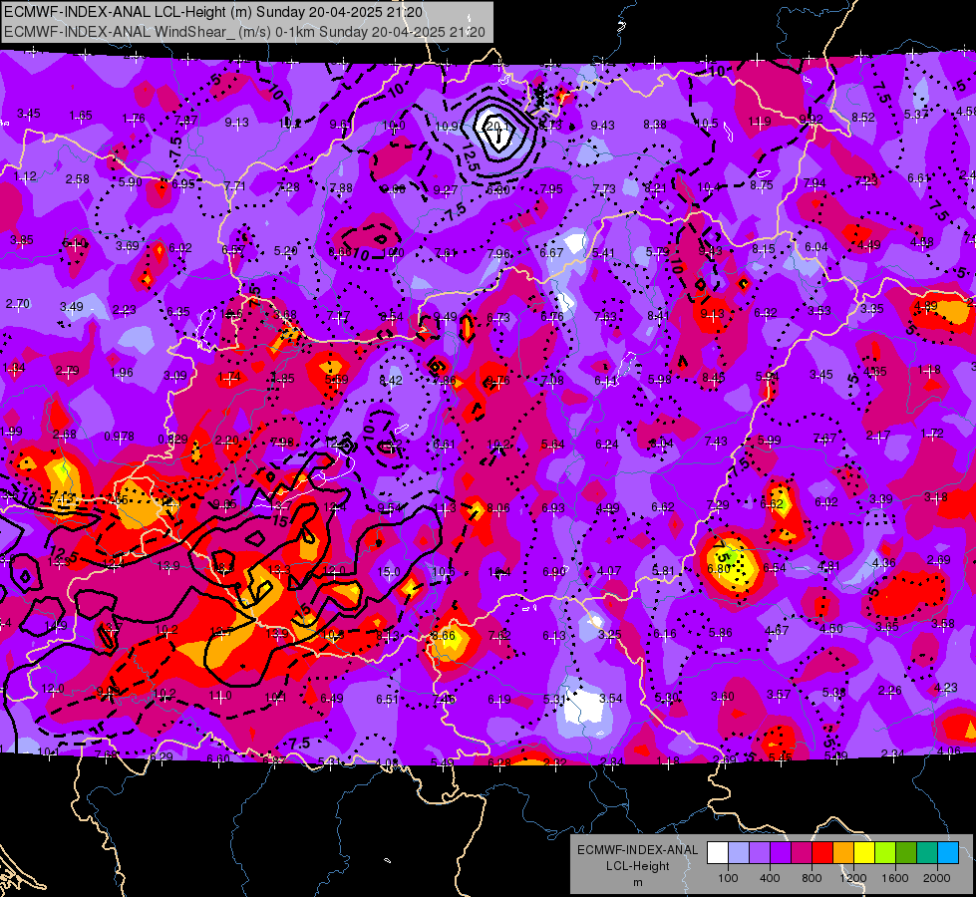Screen dimensions: 976x897
Task: Click the grid value "5.64"
Action: coord(552,444)
